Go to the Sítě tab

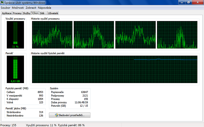(42, 13)
